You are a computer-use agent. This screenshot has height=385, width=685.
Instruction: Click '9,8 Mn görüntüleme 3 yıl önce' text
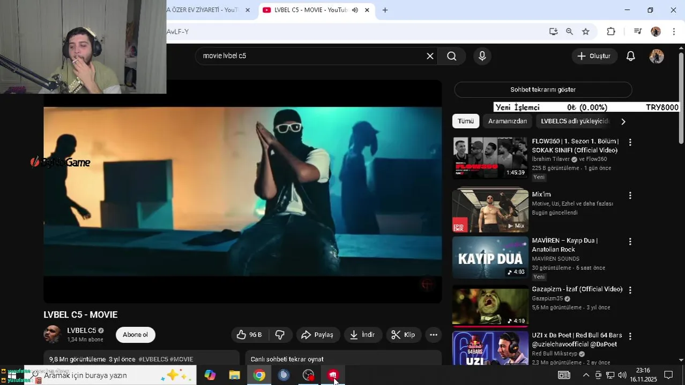click(x=92, y=359)
